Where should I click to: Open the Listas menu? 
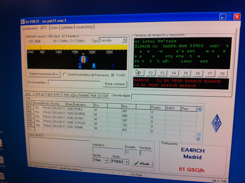[54, 27]
